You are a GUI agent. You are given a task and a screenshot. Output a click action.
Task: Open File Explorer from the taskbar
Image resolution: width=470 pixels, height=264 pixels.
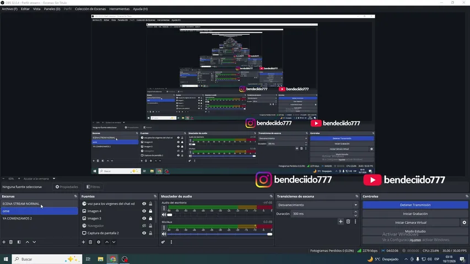click(100, 259)
